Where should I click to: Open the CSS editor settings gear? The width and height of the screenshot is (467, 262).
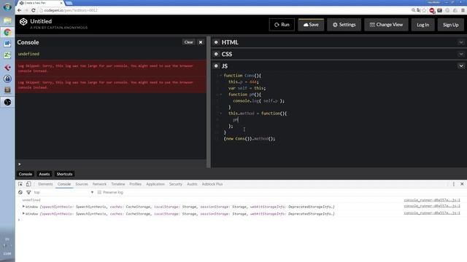tap(216, 54)
